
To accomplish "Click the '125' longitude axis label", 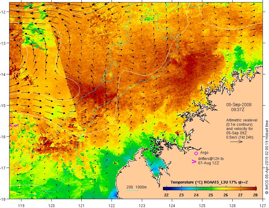I will pos(202,206).
